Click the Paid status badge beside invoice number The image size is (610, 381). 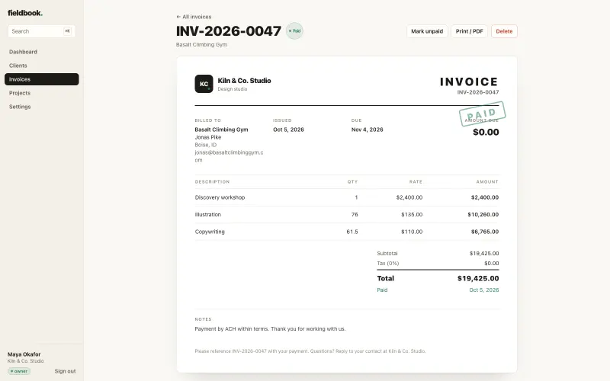tap(294, 30)
